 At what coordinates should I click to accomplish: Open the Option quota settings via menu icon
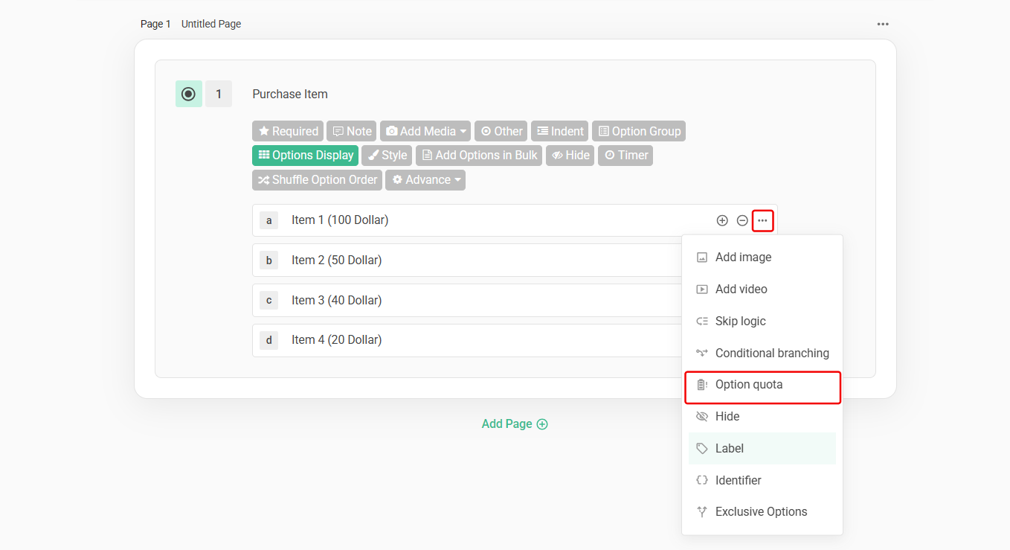pyautogui.click(x=748, y=384)
